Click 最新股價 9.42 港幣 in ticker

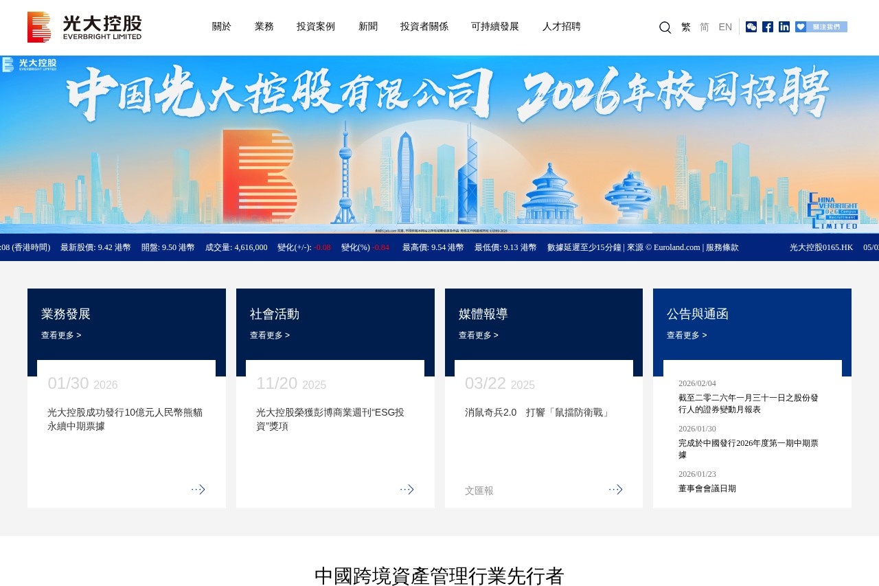pyautogui.click(x=95, y=247)
